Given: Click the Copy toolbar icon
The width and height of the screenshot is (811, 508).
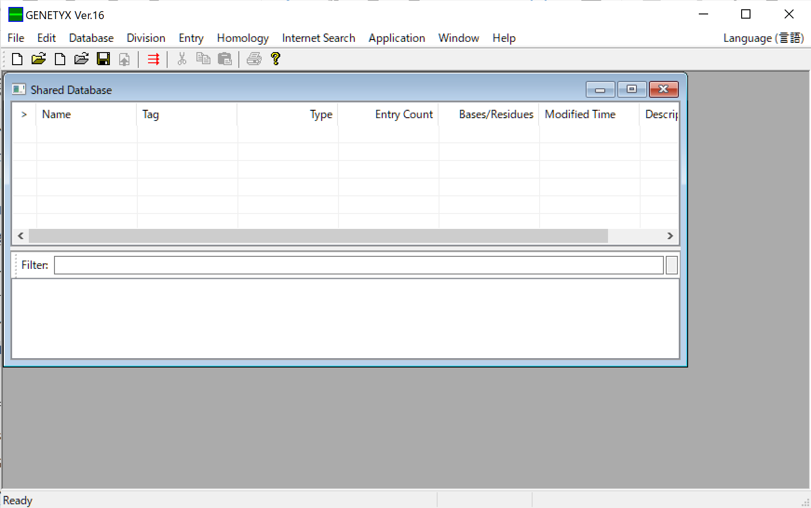Looking at the screenshot, I should [203, 59].
